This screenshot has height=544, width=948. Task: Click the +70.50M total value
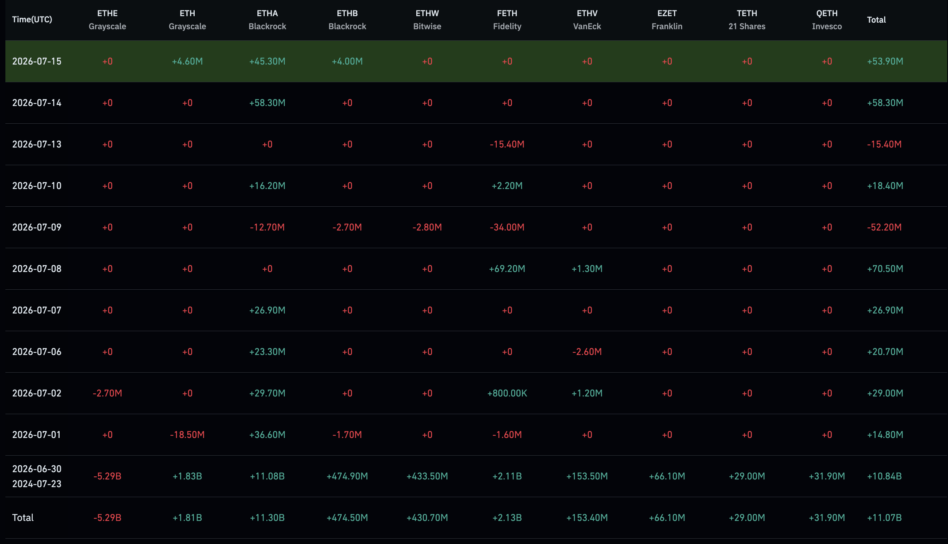coord(885,269)
